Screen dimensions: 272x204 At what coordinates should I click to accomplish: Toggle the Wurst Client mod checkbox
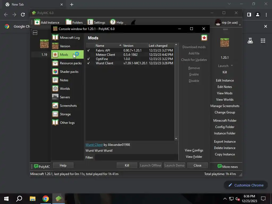(88, 63)
